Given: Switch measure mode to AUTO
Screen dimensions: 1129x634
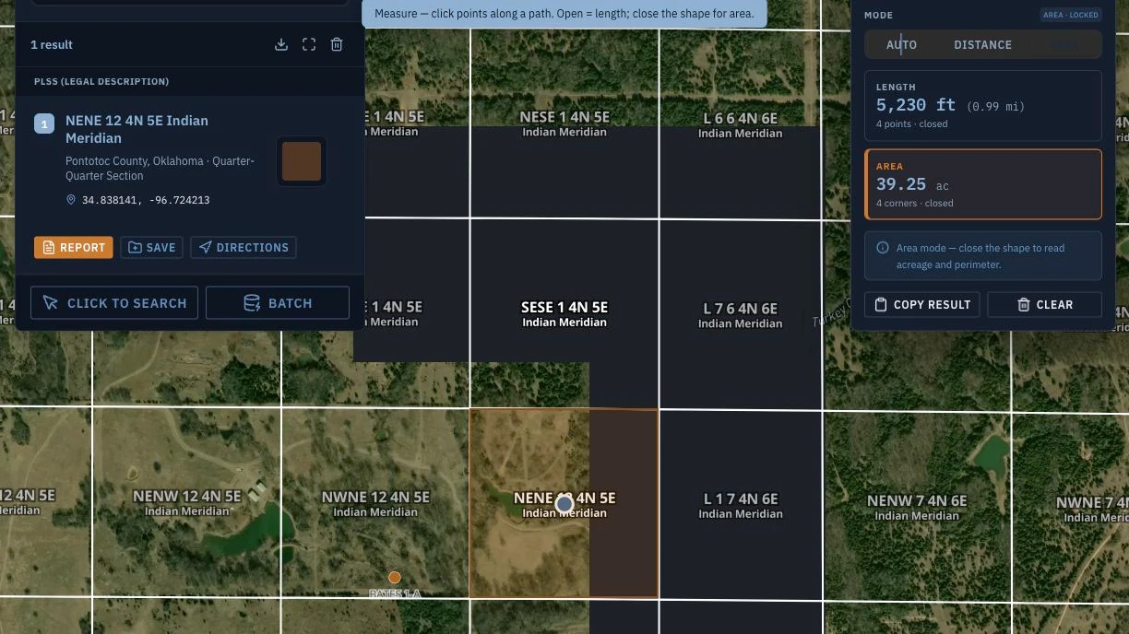Looking at the screenshot, I should 901,44.
